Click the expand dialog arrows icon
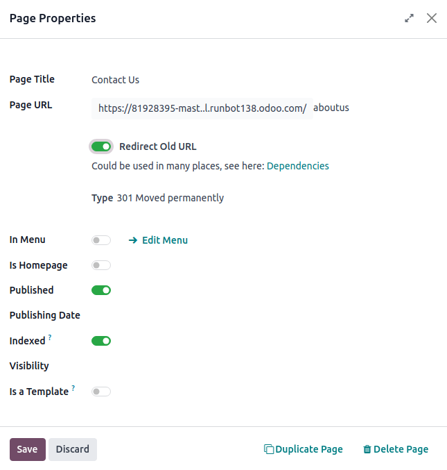This screenshot has height=470, width=447. pyautogui.click(x=410, y=19)
